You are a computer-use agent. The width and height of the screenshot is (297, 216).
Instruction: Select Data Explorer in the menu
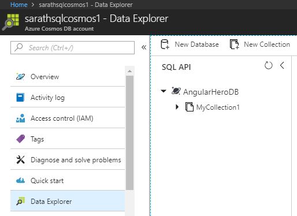[x=68, y=201]
